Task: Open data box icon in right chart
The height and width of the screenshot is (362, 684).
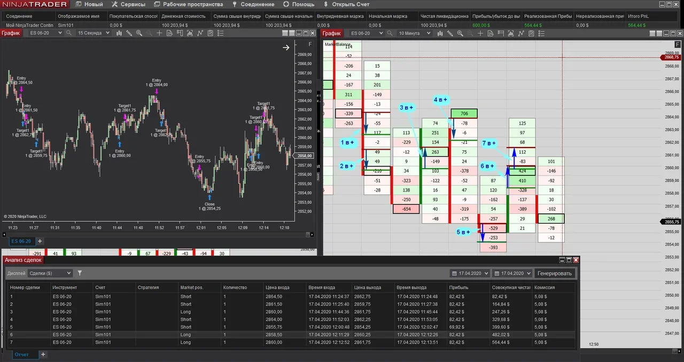Action: (491, 33)
